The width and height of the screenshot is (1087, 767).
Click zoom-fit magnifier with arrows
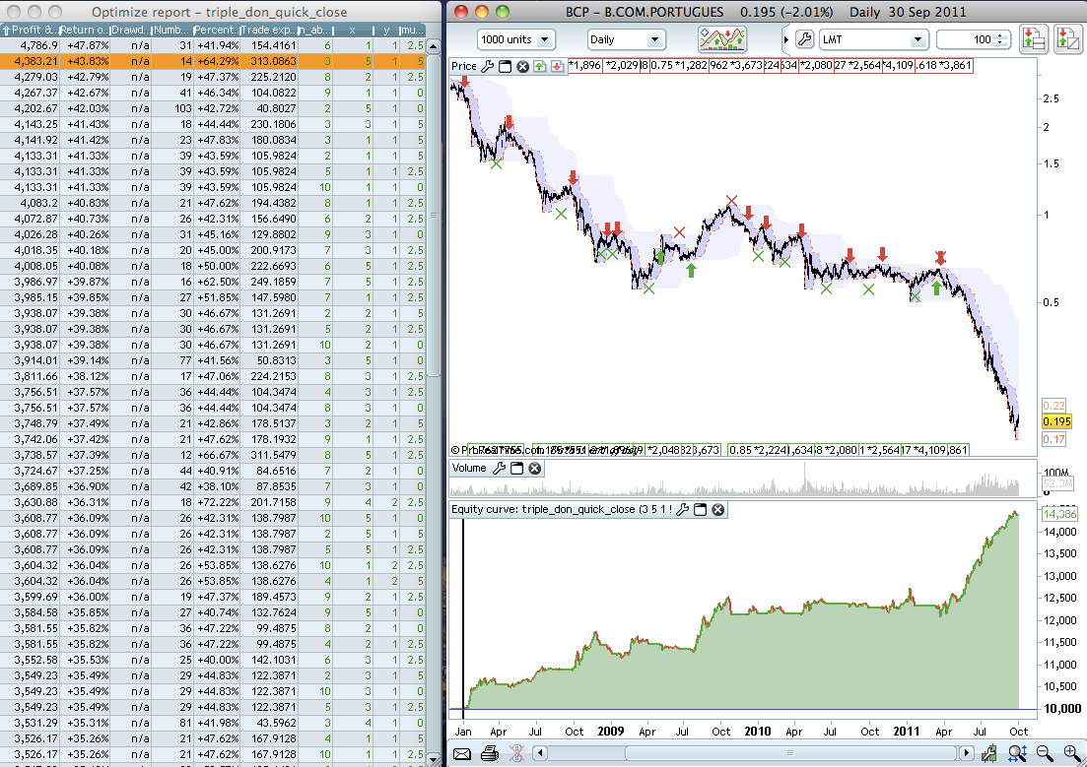(x=1017, y=753)
